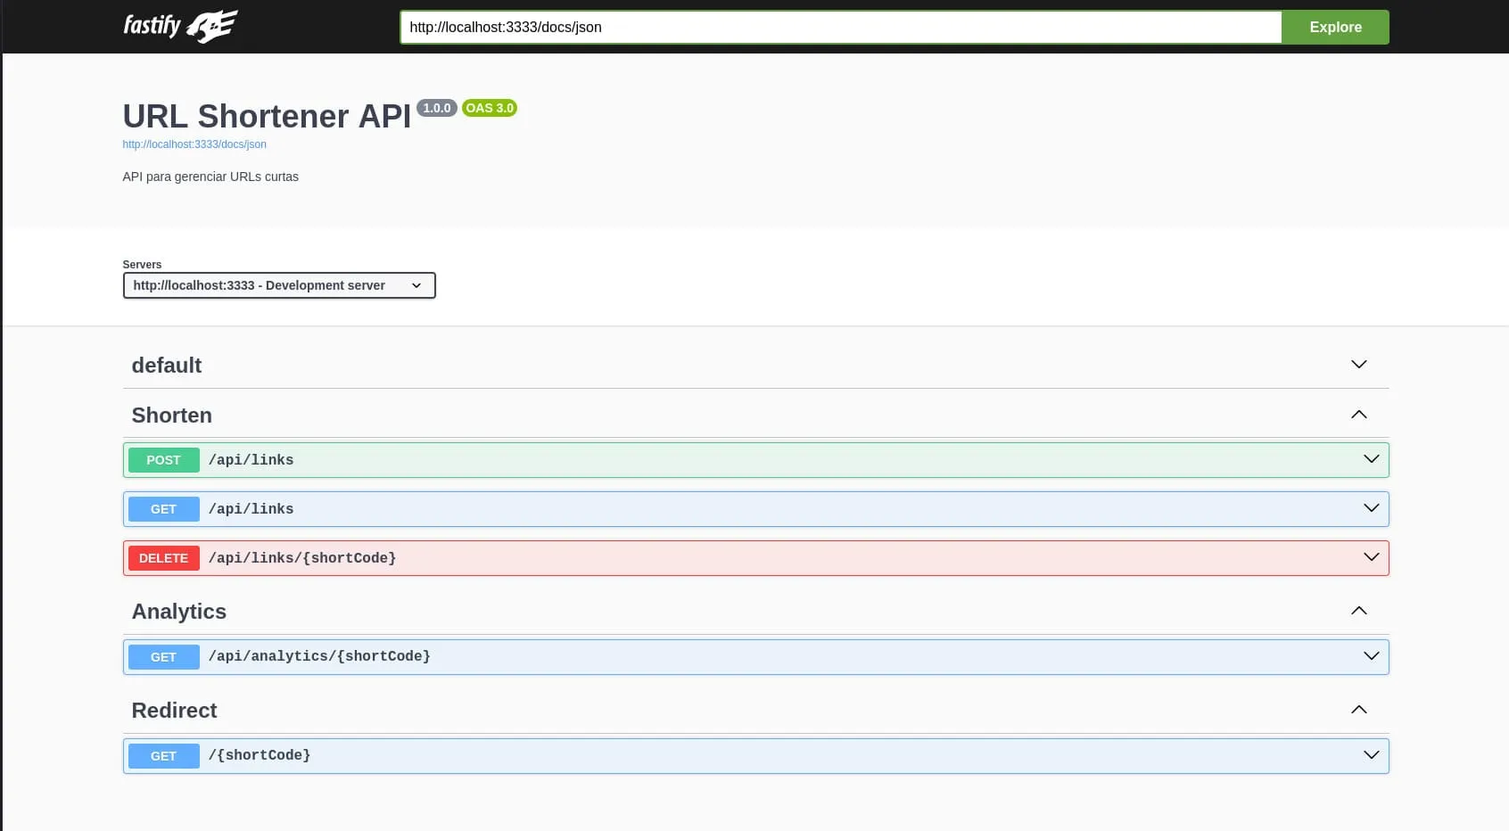Viewport: 1509px width, 831px height.
Task: Click the green POST method badge
Action: [x=163, y=460]
